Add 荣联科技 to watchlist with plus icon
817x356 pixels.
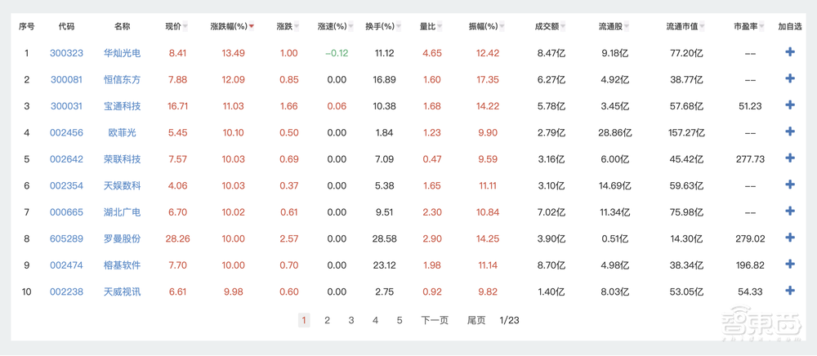point(790,158)
